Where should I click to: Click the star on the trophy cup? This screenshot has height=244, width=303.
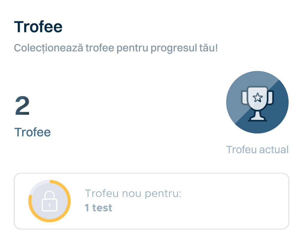257,97
